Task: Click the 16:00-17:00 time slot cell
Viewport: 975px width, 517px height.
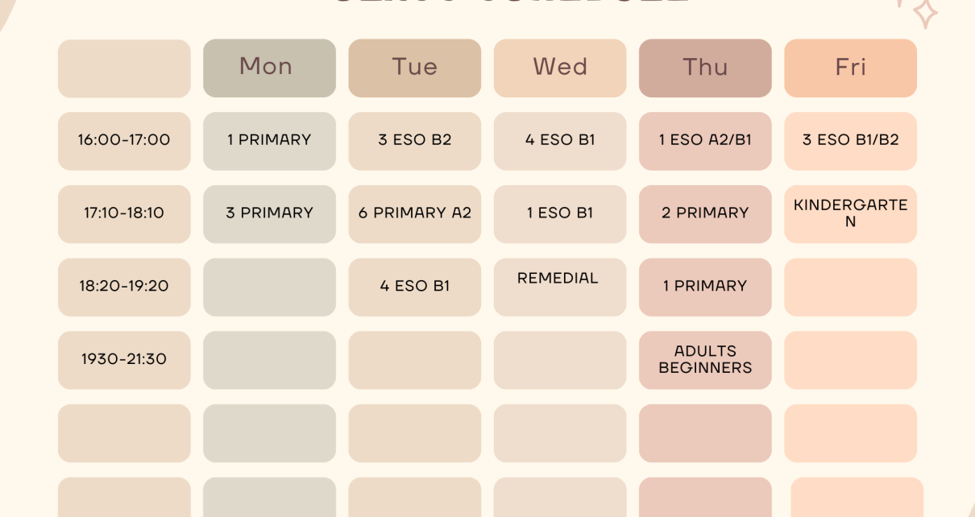Action: point(124,141)
